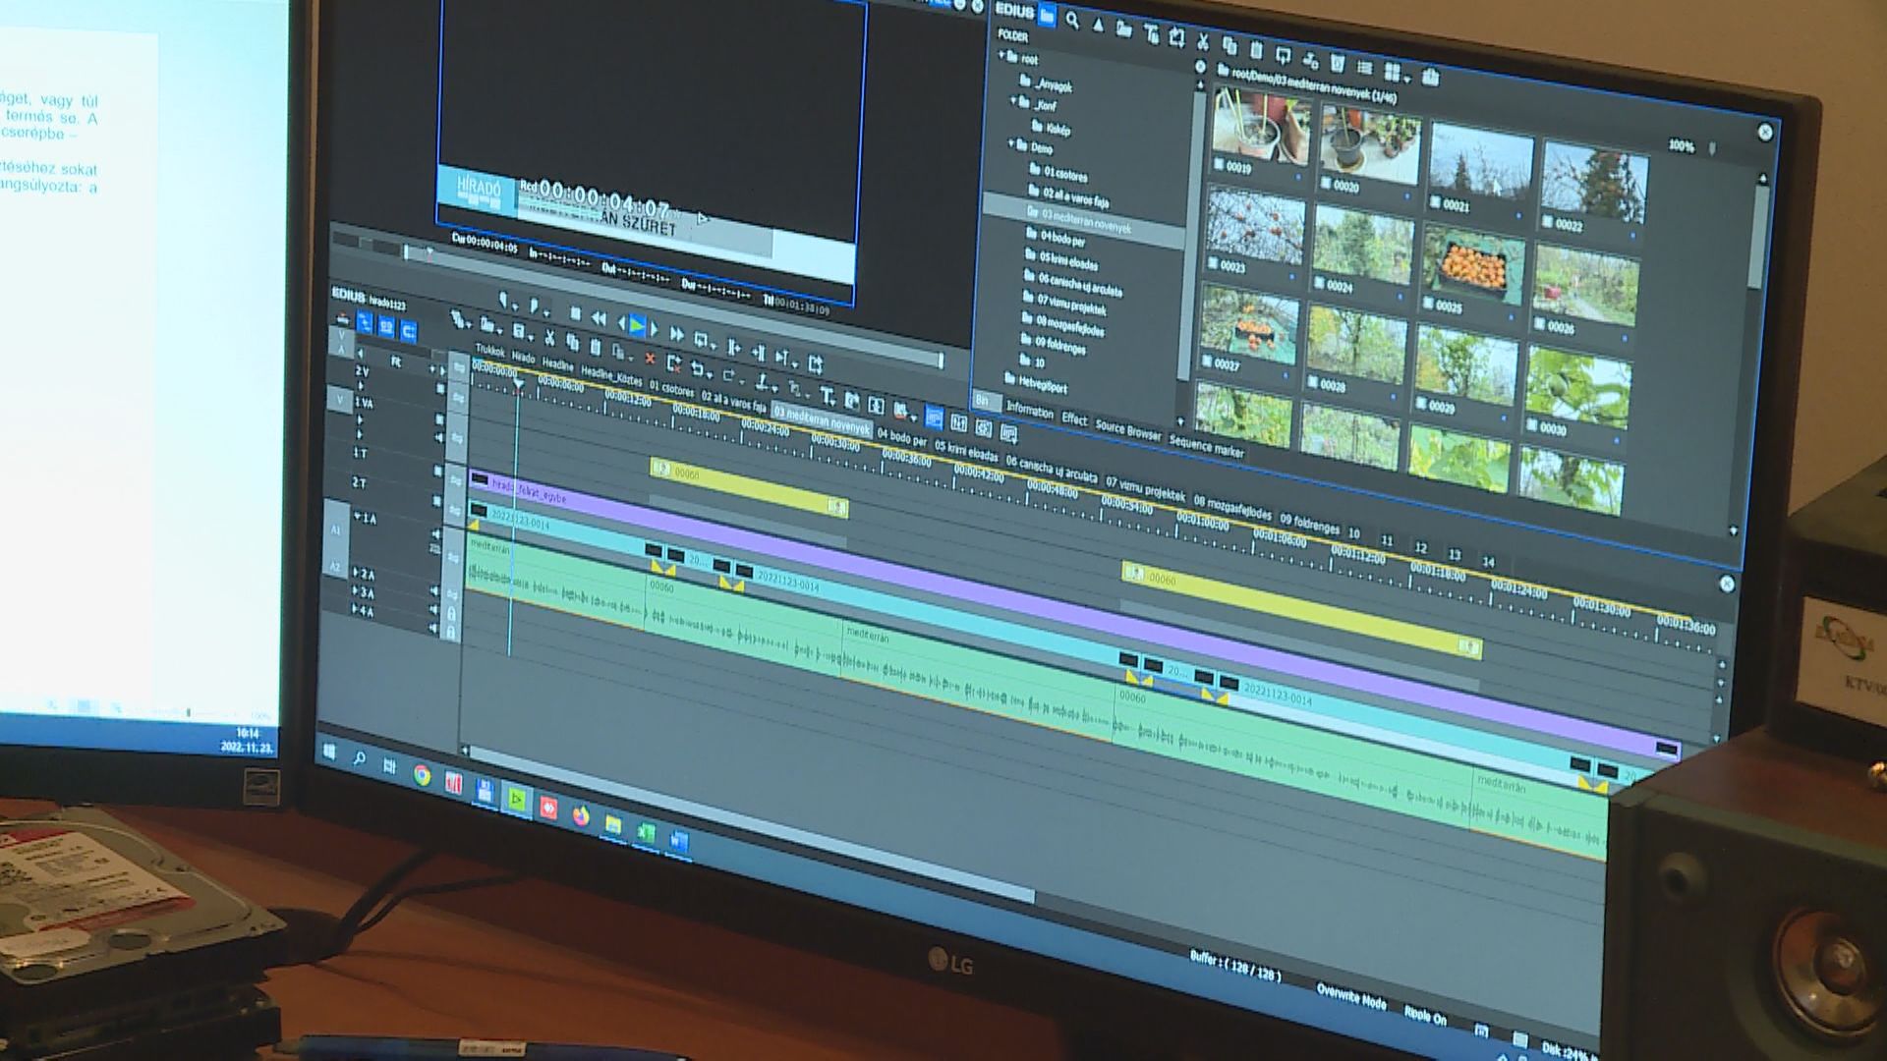Screen dimensions: 1887x1061
Task: Click the timeline Paste clipboard icon
Action: [595, 347]
